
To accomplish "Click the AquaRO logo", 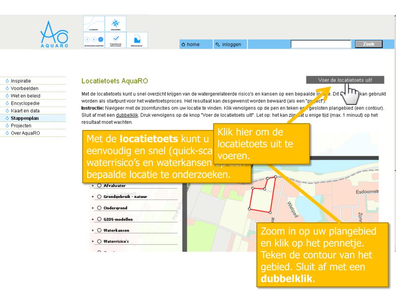I will tap(54, 34).
